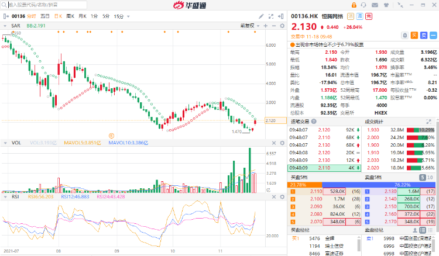The height and width of the screenshot is (256, 439).
Task: Select the 1分 one-minute chart tab
Action: tap(94, 16)
